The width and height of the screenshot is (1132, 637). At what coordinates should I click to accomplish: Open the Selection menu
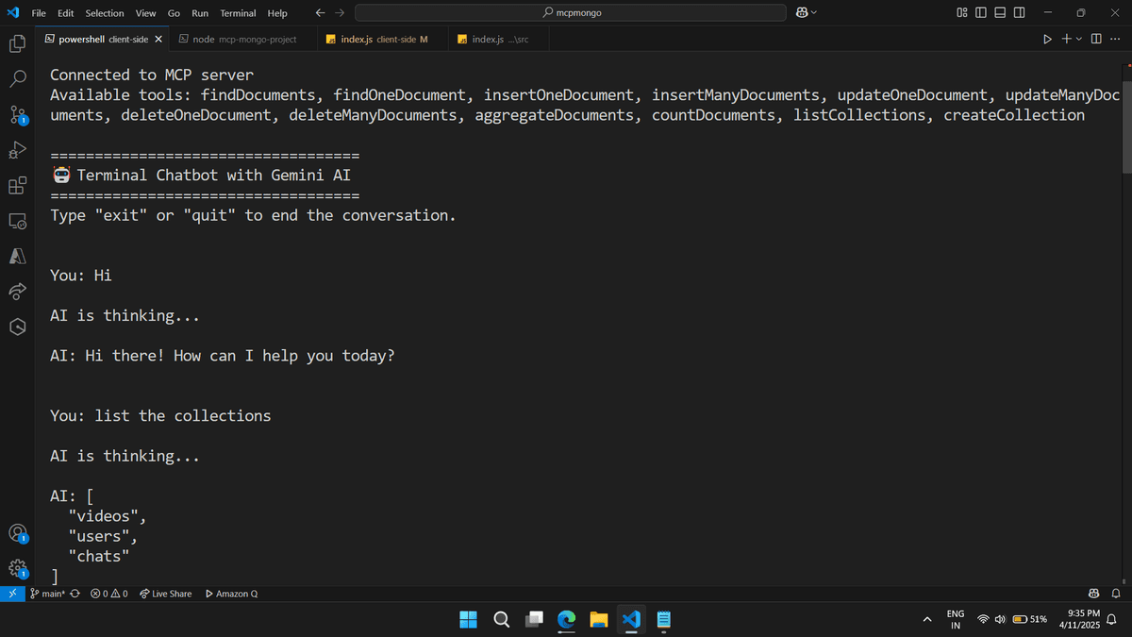[x=105, y=13]
